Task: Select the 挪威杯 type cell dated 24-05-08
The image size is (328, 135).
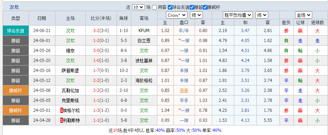Action: pyautogui.click(x=16, y=90)
